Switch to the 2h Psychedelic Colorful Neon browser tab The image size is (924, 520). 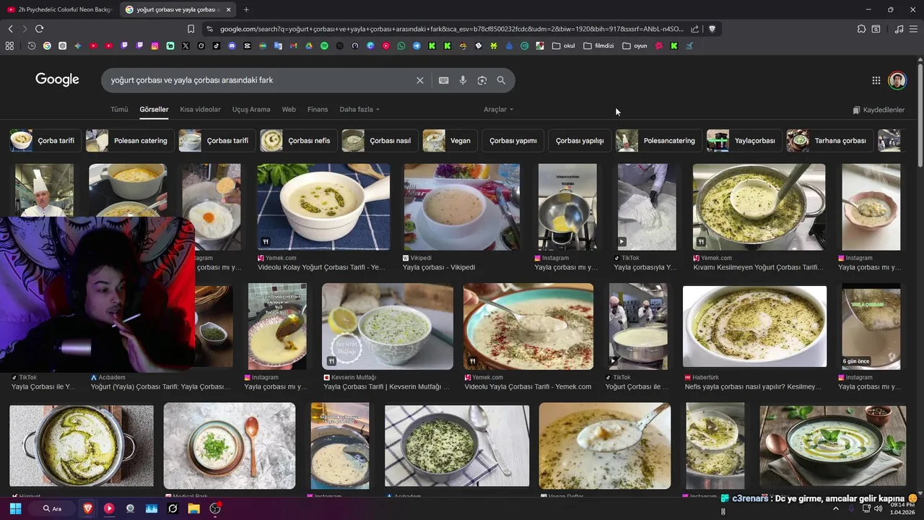59,9
